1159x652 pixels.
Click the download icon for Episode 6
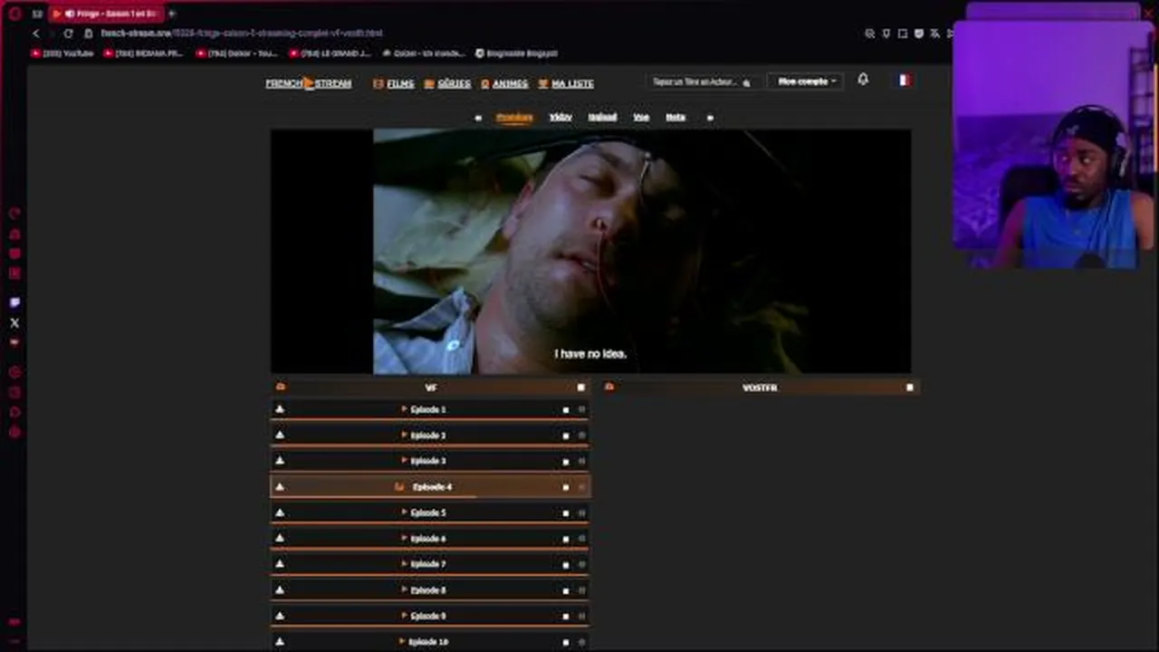tap(280, 538)
